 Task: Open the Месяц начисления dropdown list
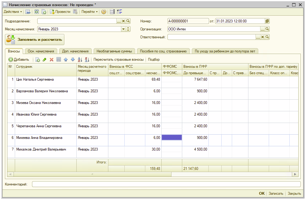click(x=123, y=29)
